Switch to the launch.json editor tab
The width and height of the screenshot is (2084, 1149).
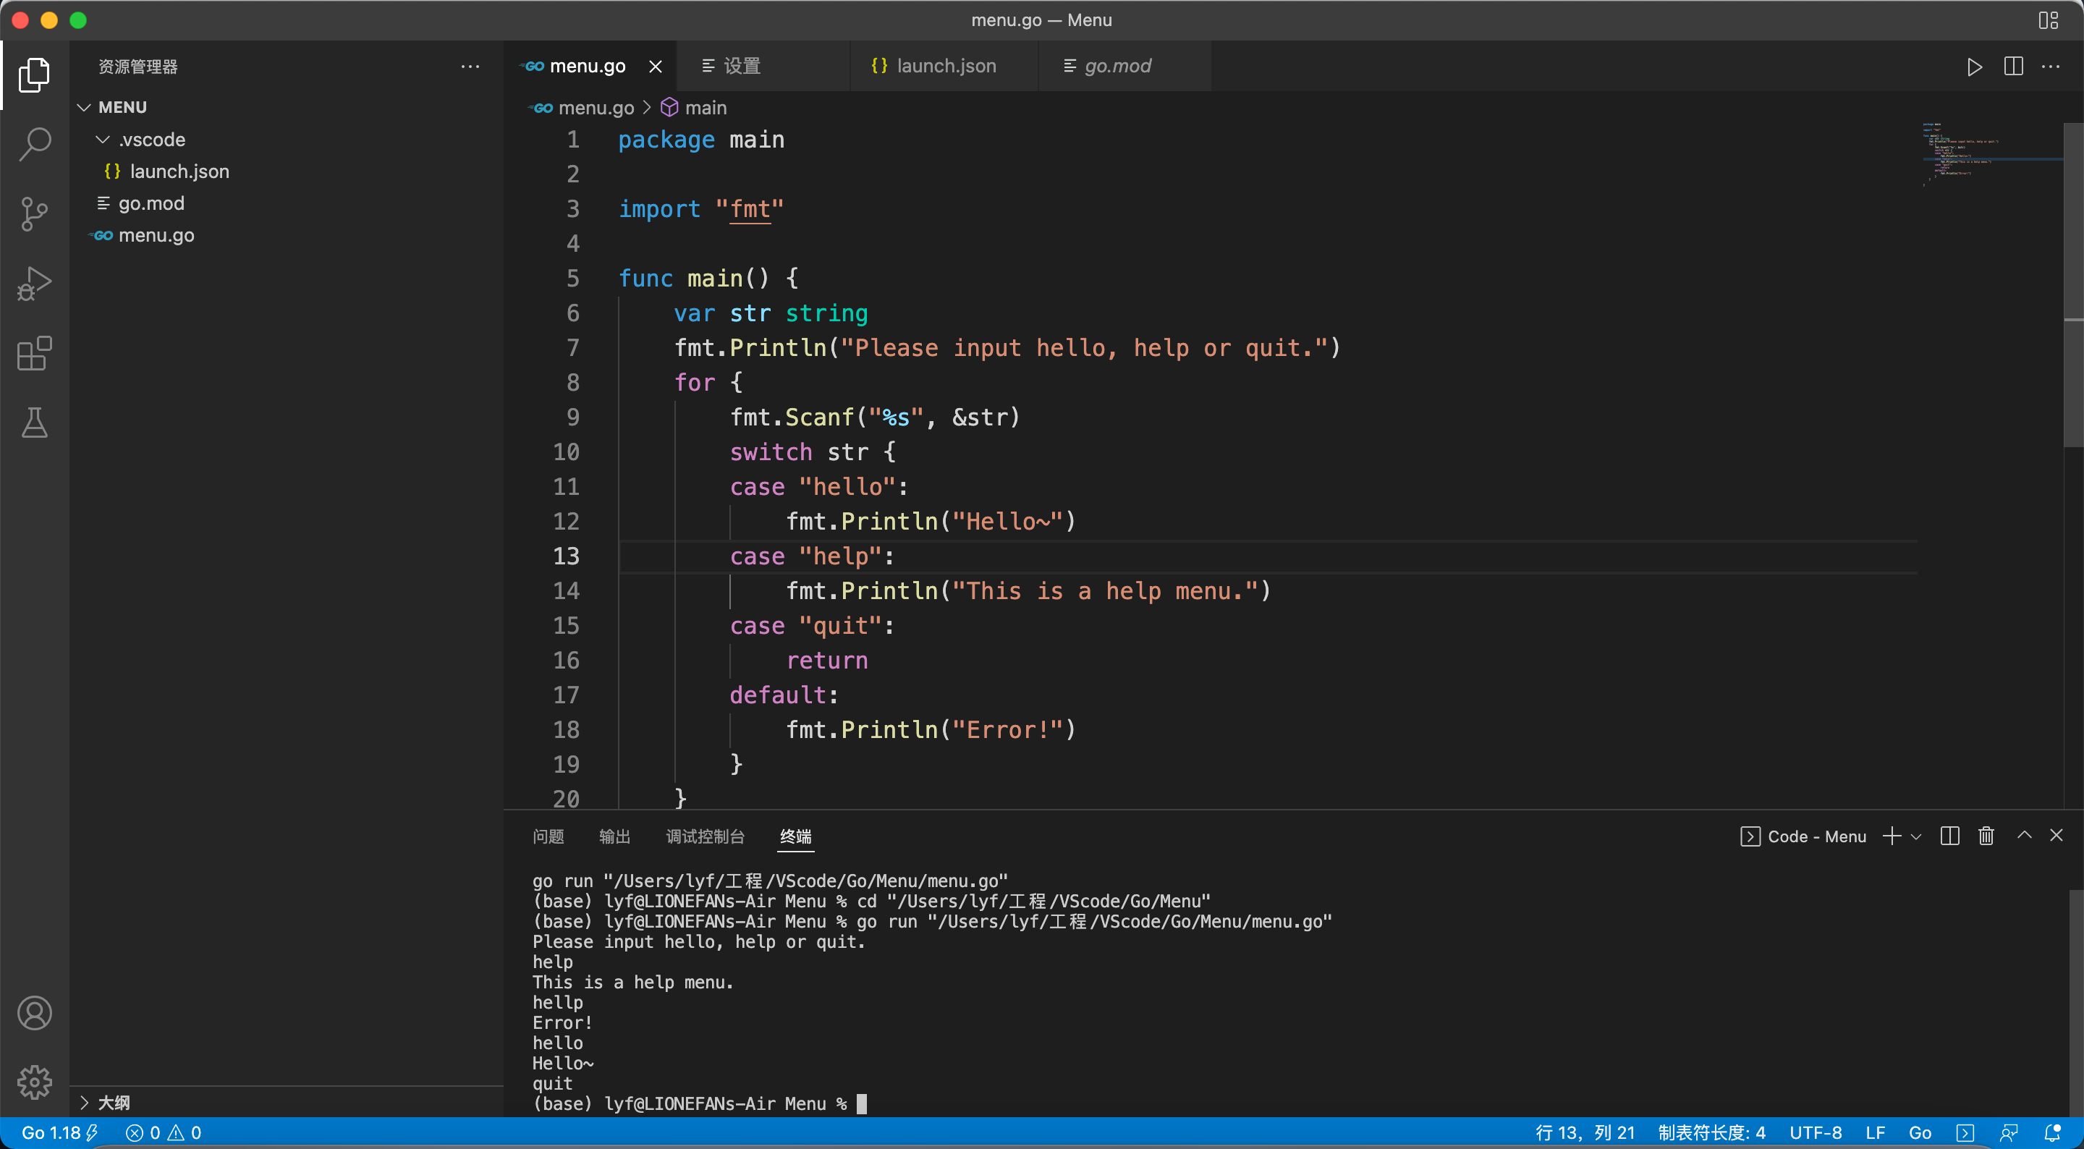coord(946,67)
